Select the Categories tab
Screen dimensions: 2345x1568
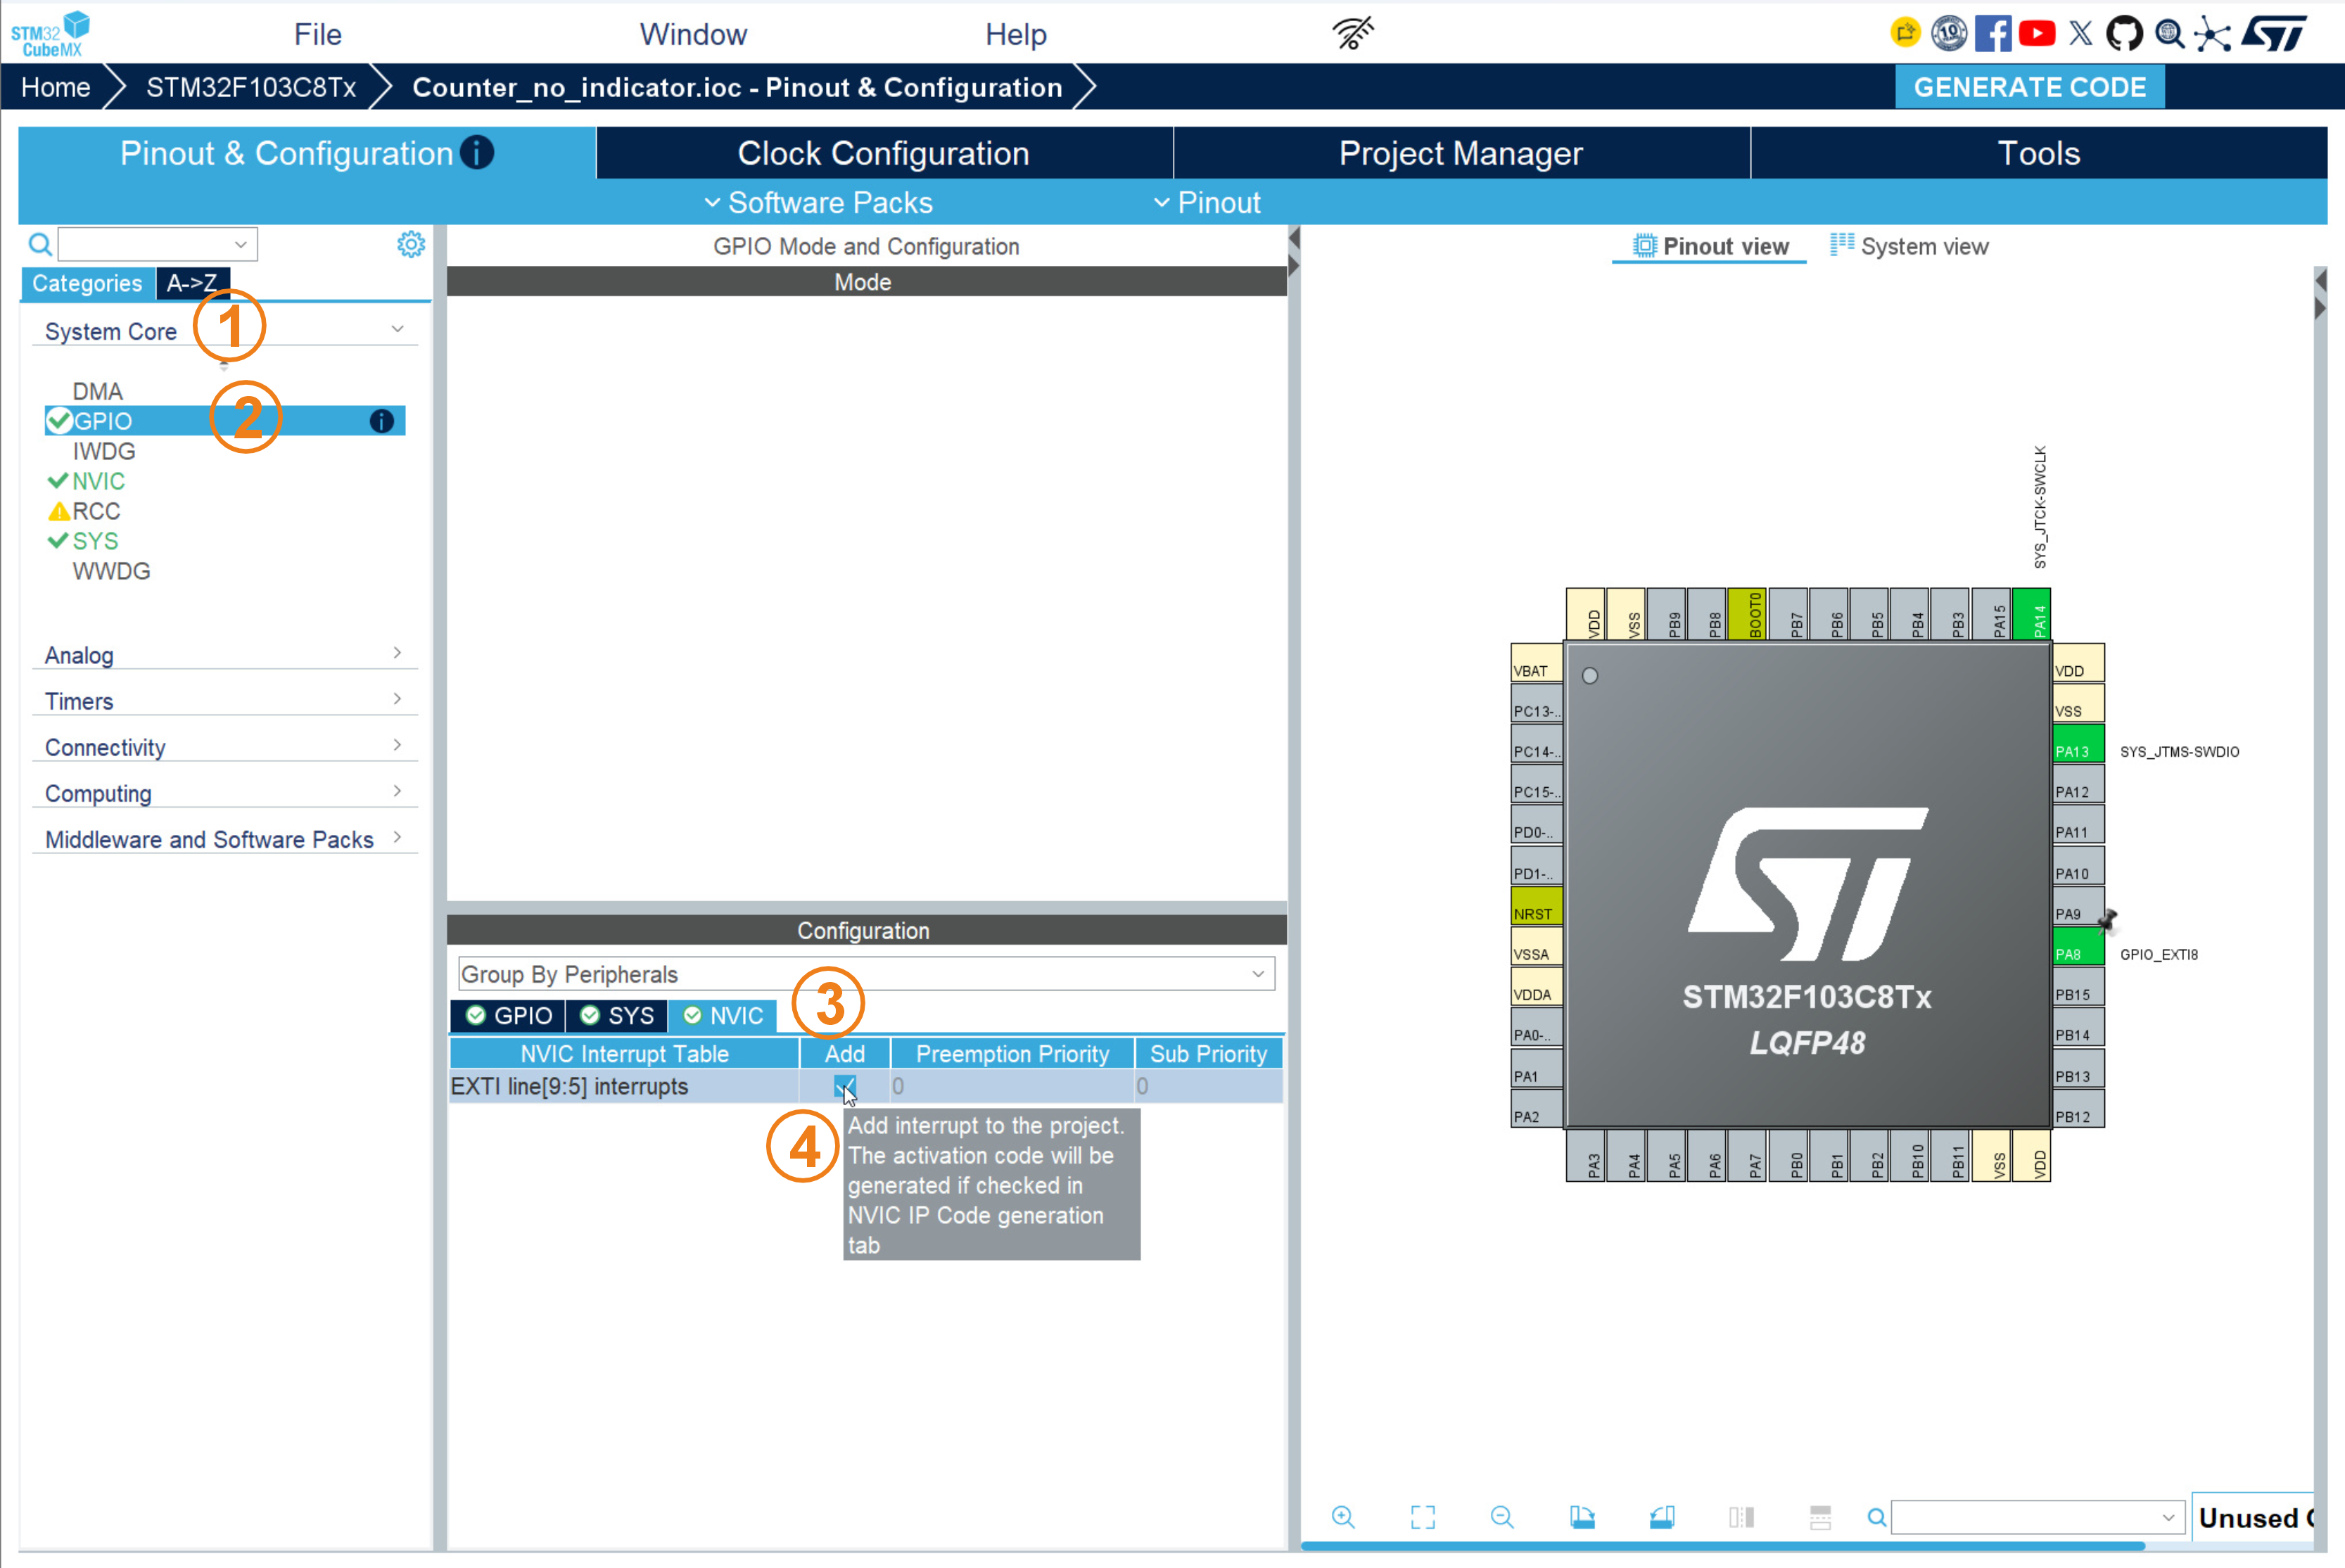pos(87,283)
